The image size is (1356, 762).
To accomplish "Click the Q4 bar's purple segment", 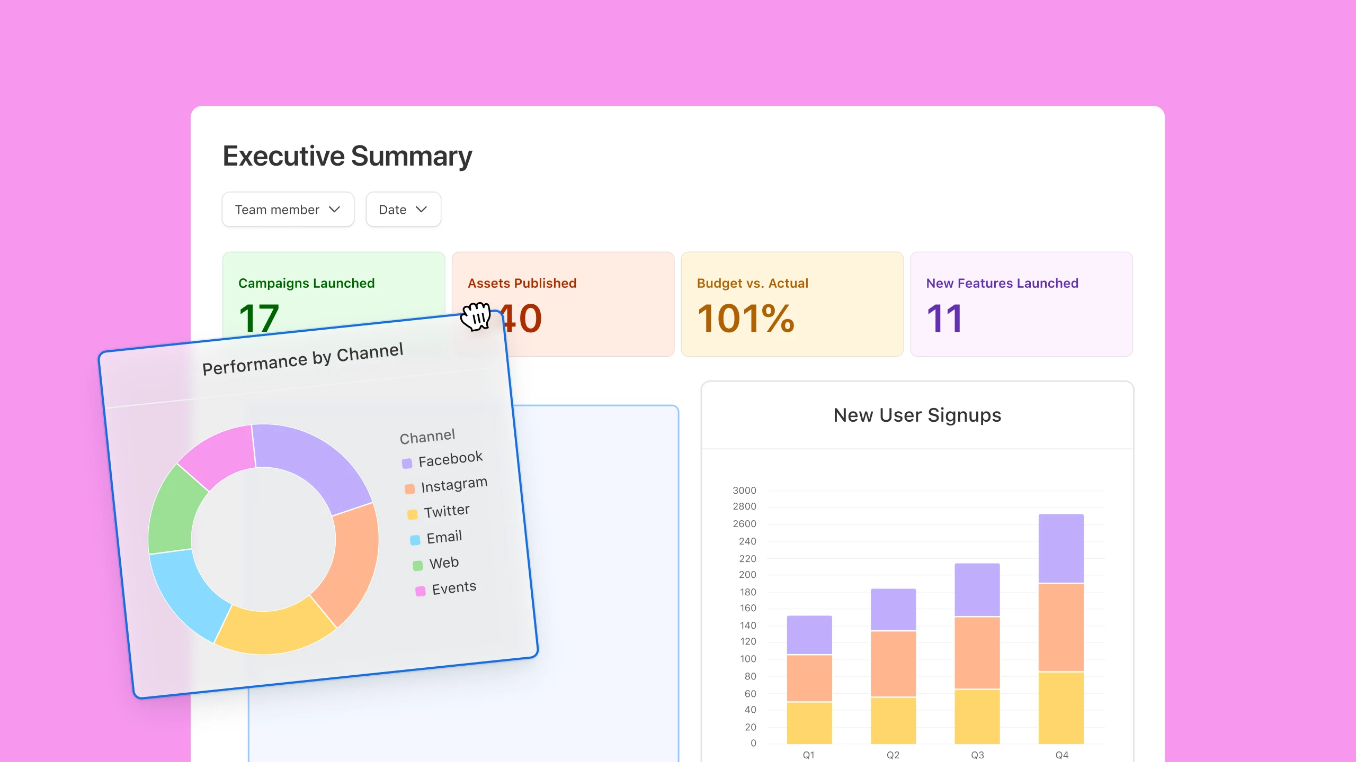I will pyautogui.click(x=1061, y=548).
